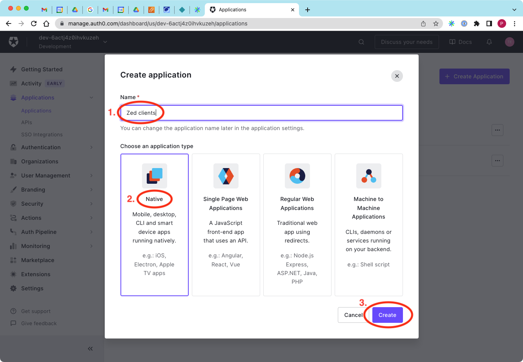Collapse the sidebar with double chevron
Screen dimensions: 523x362
[x=90, y=349]
